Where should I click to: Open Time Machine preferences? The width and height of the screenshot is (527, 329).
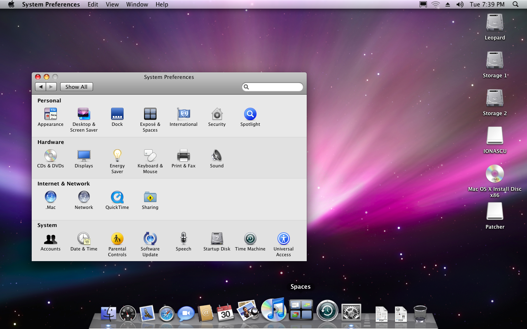pyautogui.click(x=250, y=239)
